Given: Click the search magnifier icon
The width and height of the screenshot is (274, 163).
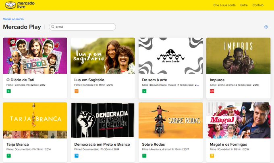Looking at the screenshot, I should click(53, 27).
